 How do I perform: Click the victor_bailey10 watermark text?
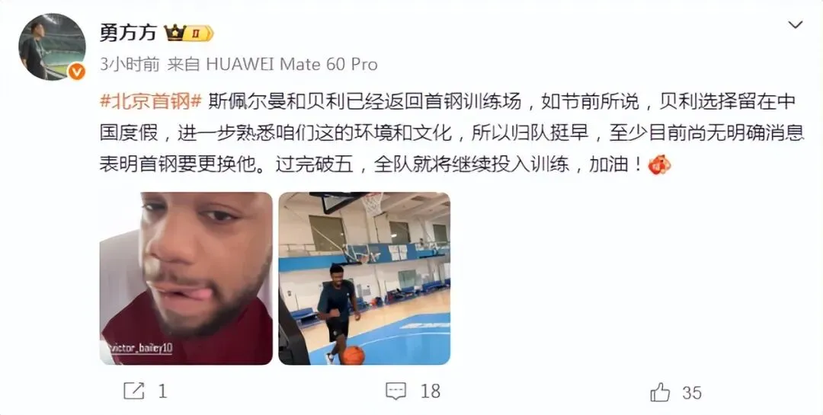click(139, 348)
